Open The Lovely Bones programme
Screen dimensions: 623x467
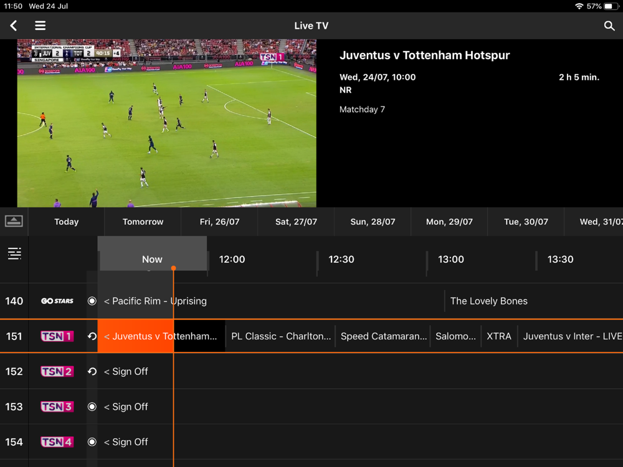tap(534, 301)
